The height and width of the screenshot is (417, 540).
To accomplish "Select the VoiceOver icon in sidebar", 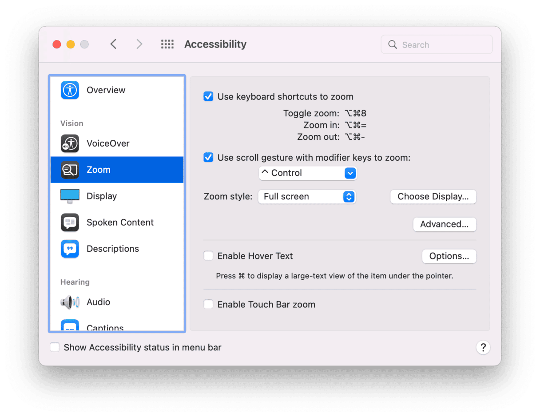I will (70, 143).
